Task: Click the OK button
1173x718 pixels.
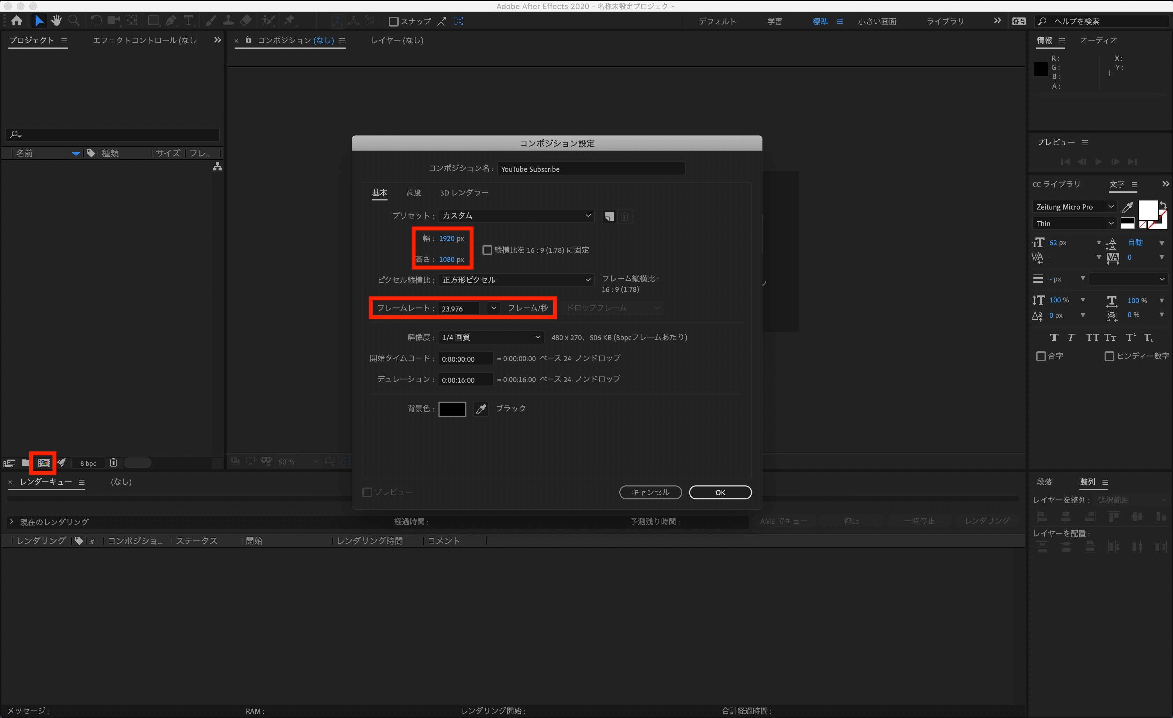Action: [x=720, y=492]
